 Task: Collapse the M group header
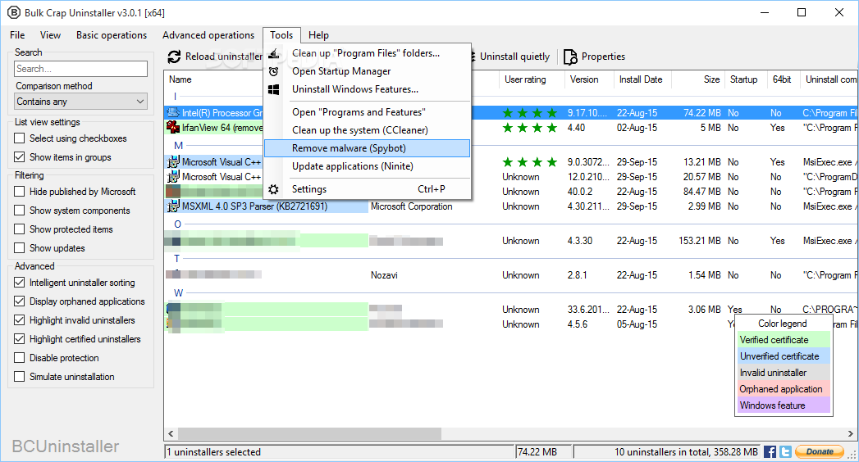click(179, 146)
